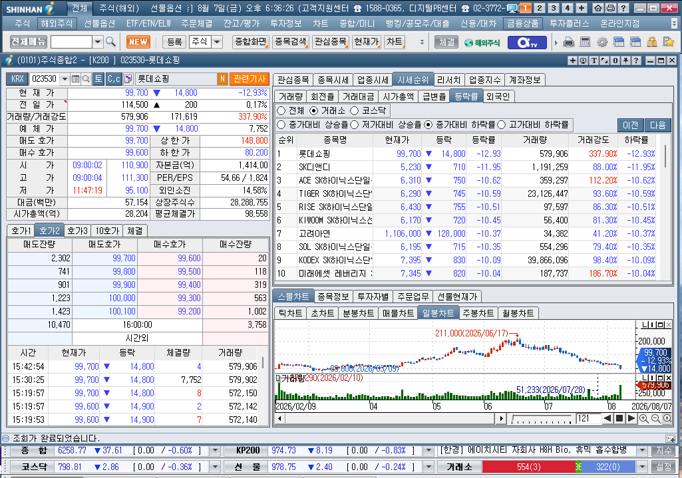Click the 설정 button in bottom ticker bar
The image size is (682, 478).
pos(664,467)
